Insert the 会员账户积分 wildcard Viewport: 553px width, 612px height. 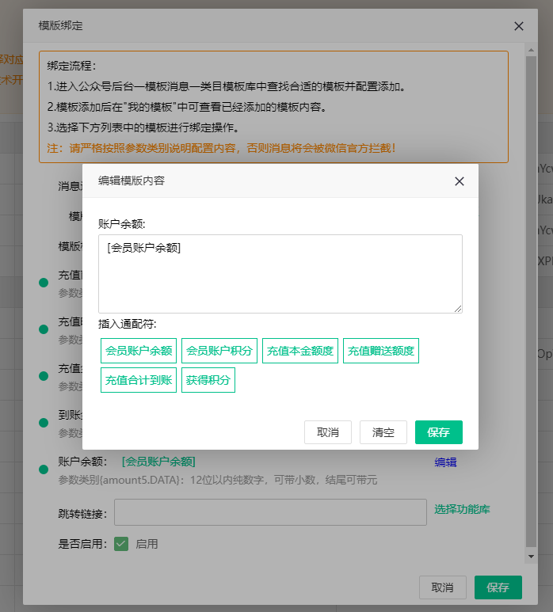219,351
